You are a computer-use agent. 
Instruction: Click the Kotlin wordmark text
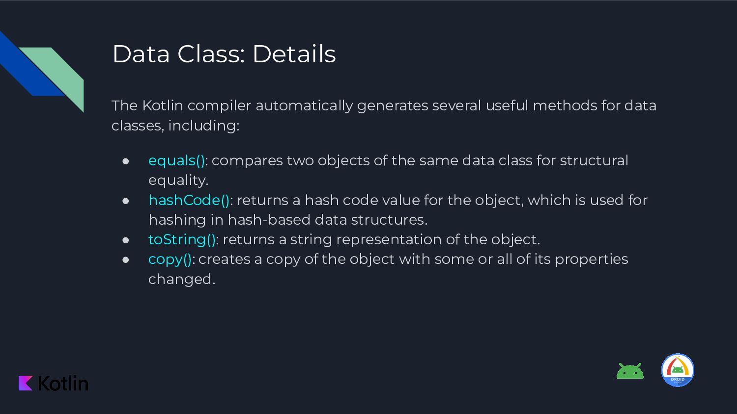coord(63,383)
